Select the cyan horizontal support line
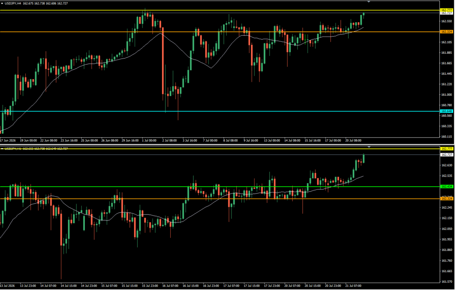 point(220,111)
